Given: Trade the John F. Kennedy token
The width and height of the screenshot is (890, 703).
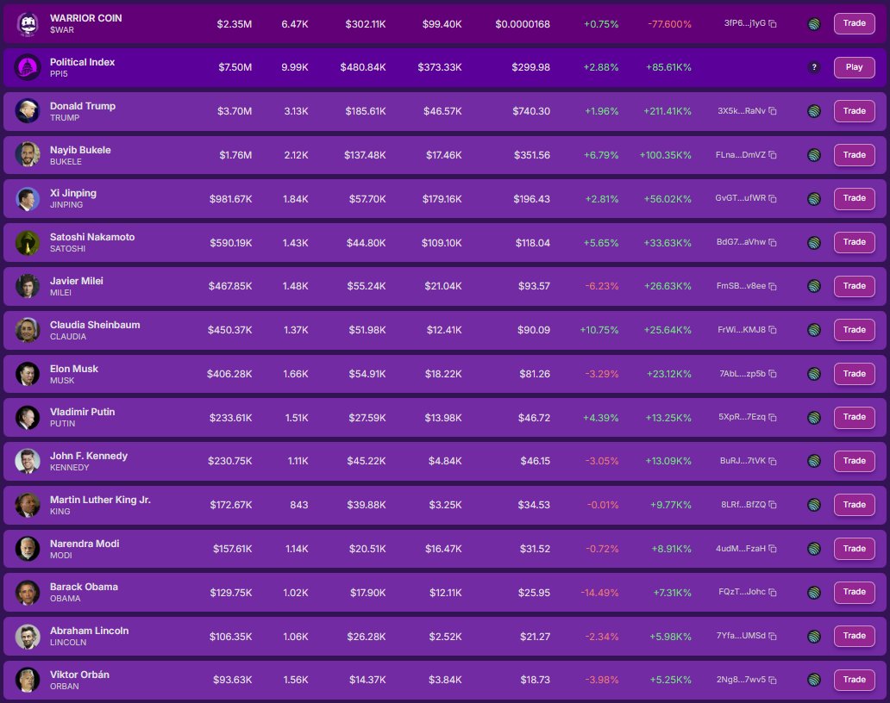Looking at the screenshot, I should (855, 461).
